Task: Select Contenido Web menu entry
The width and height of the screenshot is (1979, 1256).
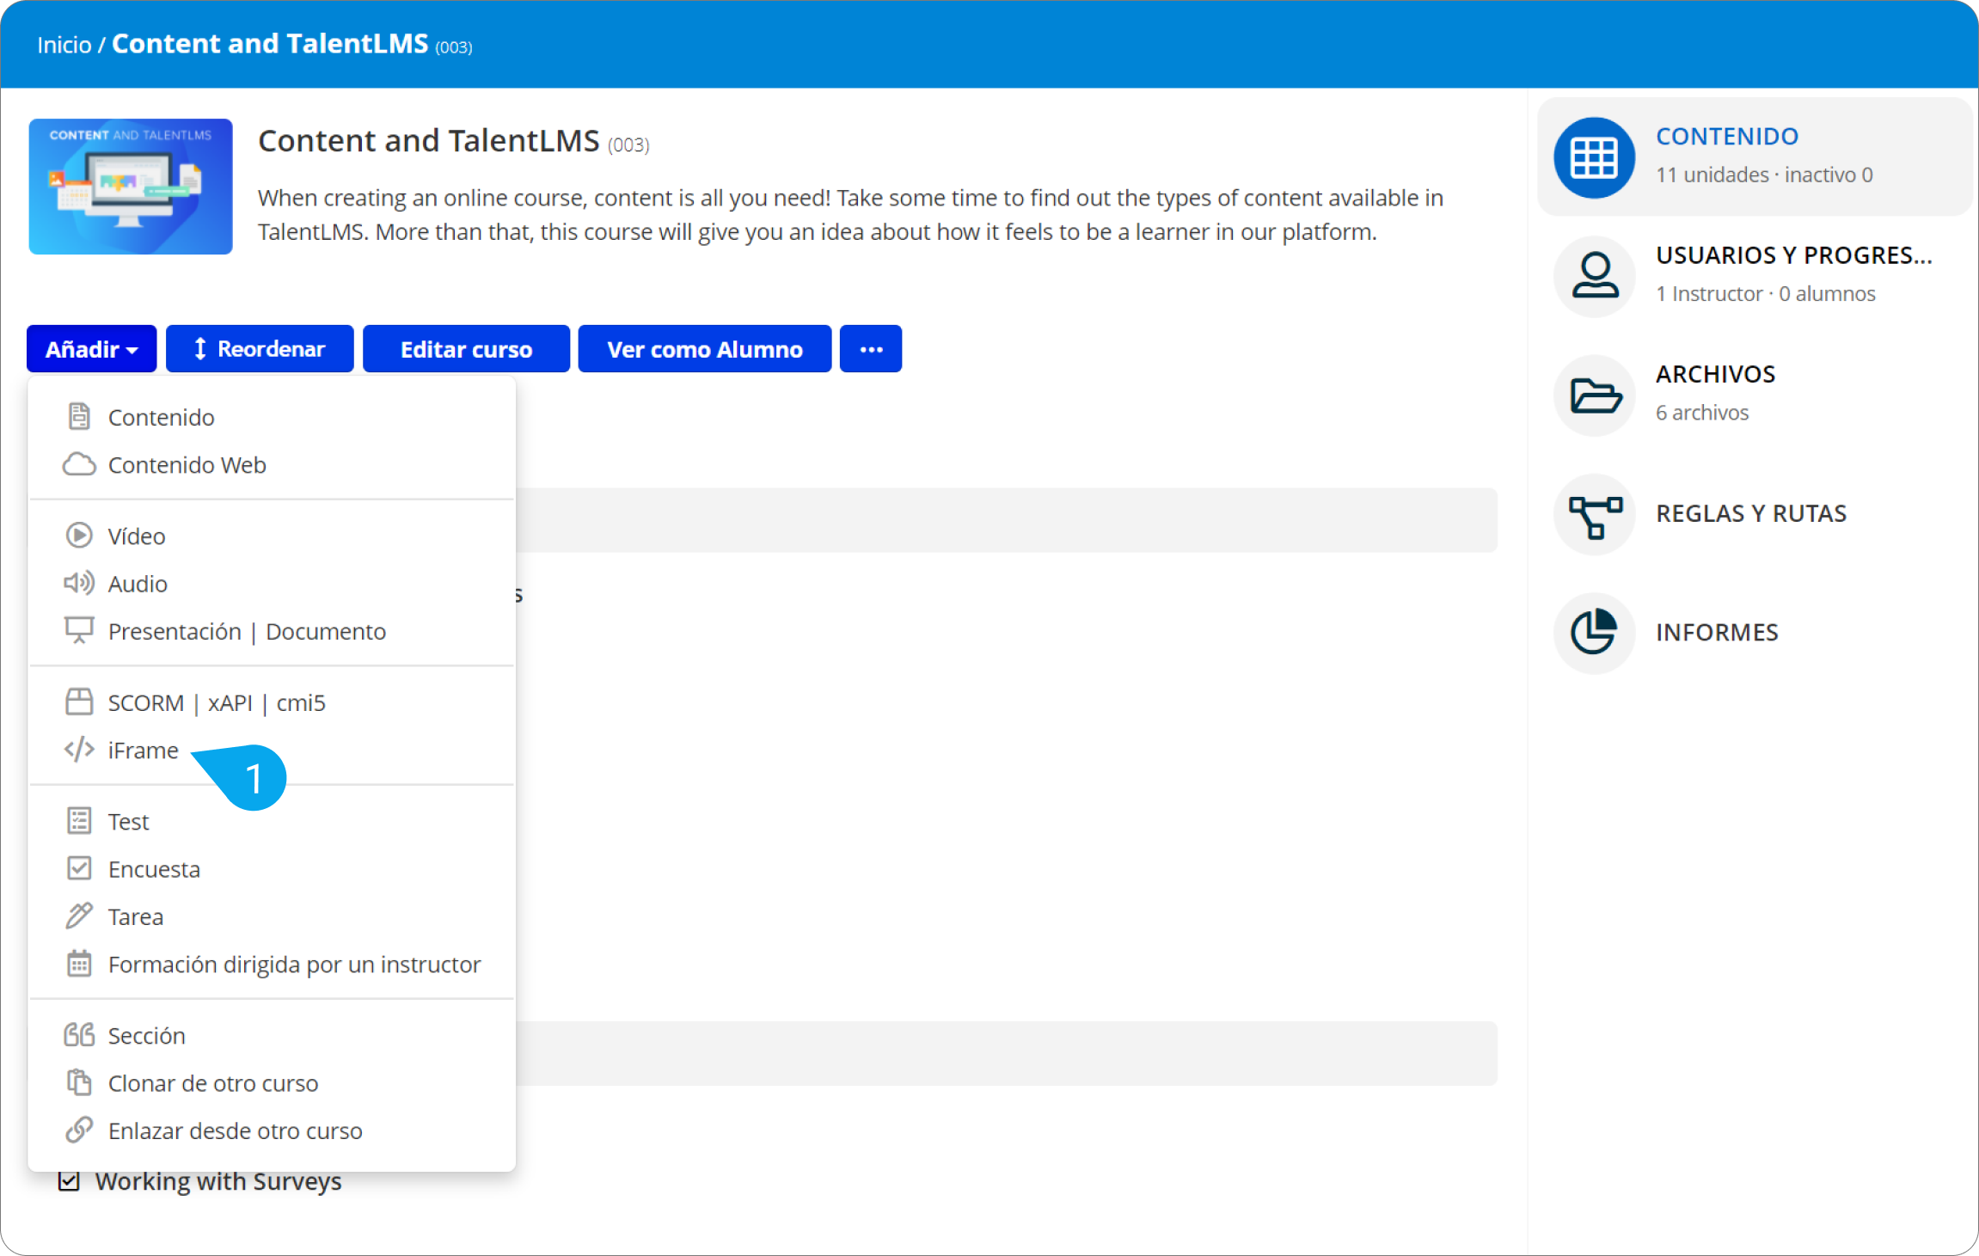Action: pyautogui.click(x=272, y=464)
